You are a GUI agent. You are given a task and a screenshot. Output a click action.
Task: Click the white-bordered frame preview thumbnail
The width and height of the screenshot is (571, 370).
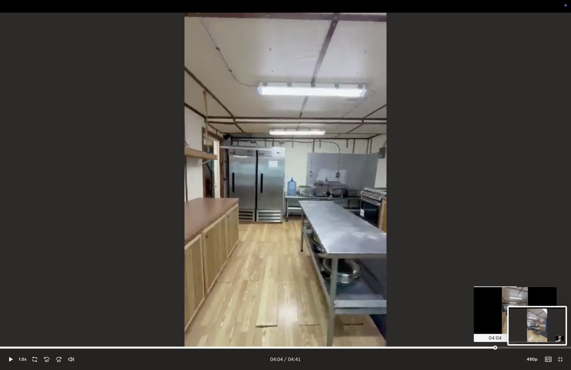coord(537,326)
